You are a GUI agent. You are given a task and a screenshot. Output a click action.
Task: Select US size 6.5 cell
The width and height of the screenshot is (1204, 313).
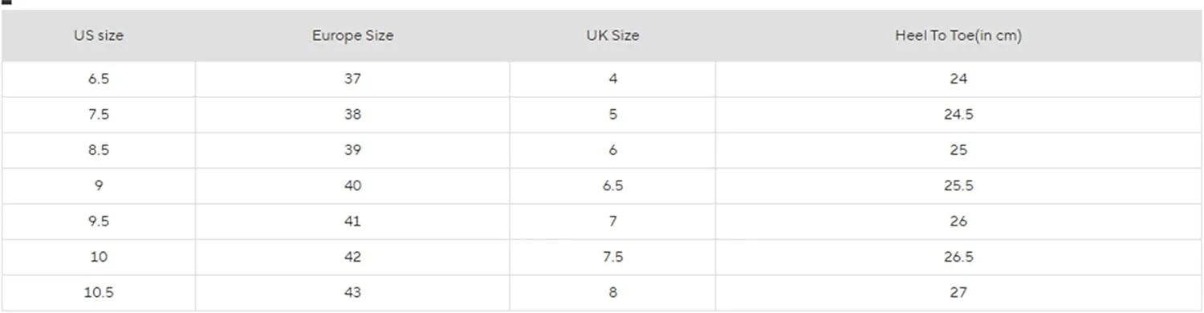[99, 79]
